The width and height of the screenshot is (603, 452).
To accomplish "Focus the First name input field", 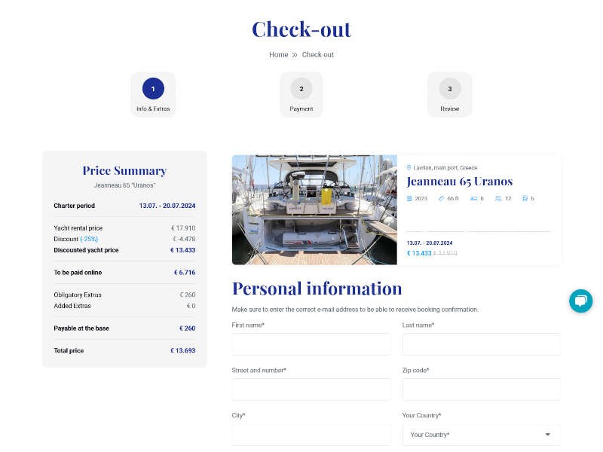I will click(311, 344).
